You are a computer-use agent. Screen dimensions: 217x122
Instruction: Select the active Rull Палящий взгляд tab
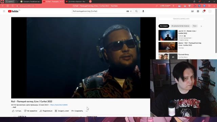(53, 1)
